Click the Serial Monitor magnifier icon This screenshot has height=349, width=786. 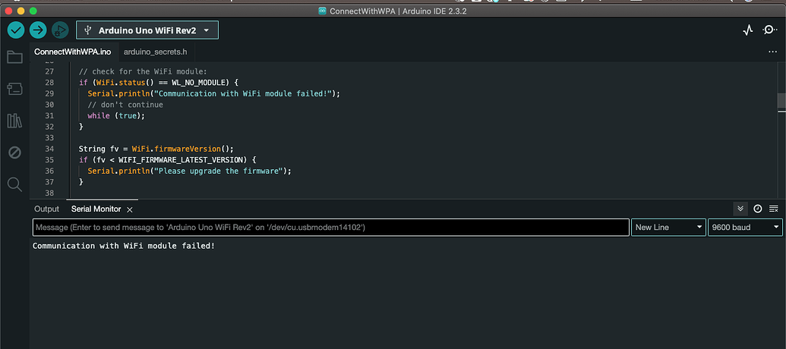(770, 30)
